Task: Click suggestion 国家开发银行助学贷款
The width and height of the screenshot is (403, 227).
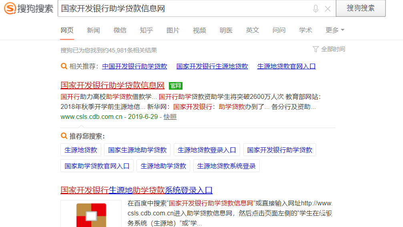Action: pos(280,150)
